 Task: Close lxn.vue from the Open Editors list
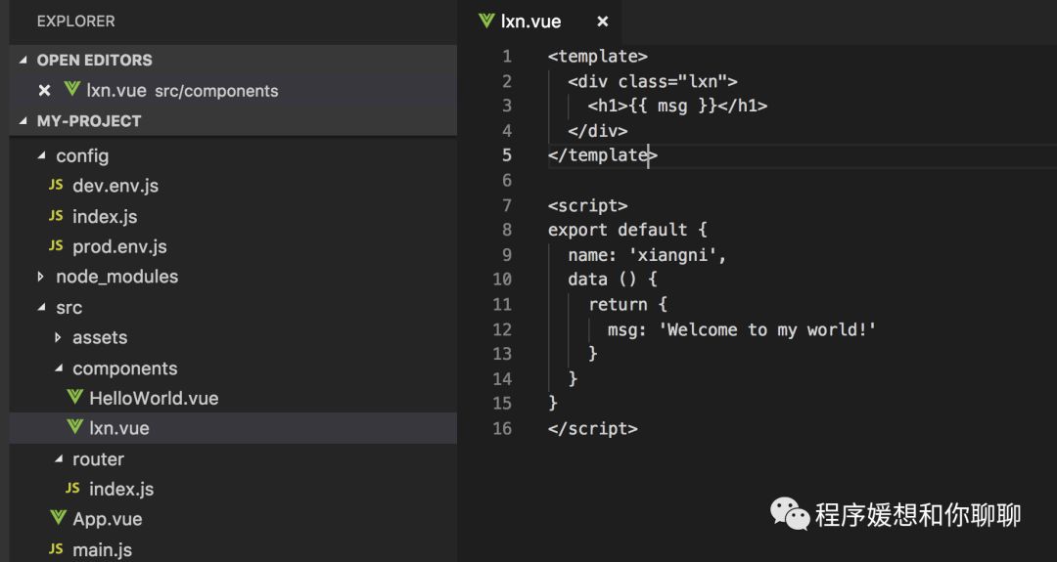[x=43, y=90]
